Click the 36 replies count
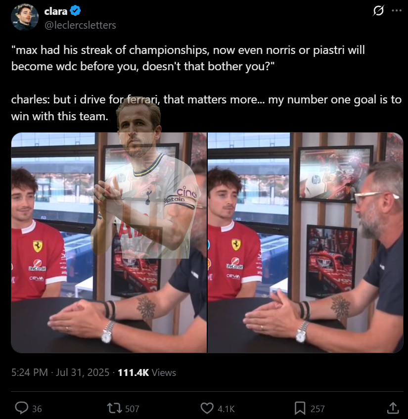Image resolution: width=408 pixels, height=419 pixels. [x=37, y=409]
